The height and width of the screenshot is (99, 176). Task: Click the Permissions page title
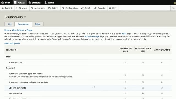point(13,17)
